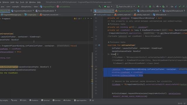Screen dimensions: 187x105
Task: Open the Services tool window
Action: 56,100
